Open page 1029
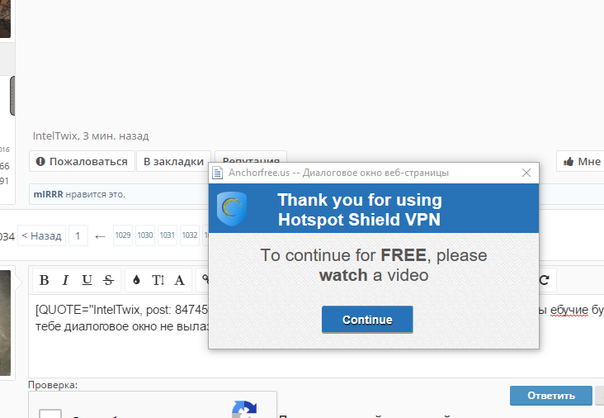The width and height of the screenshot is (604, 418). (x=123, y=235)
